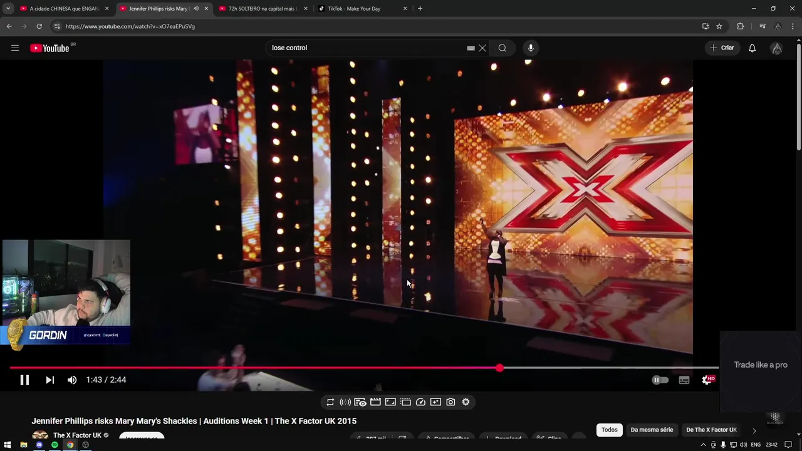Seek using the red progress bar handle
The height and width of the screenshot is (451, 802).
[x=499, y=368]
